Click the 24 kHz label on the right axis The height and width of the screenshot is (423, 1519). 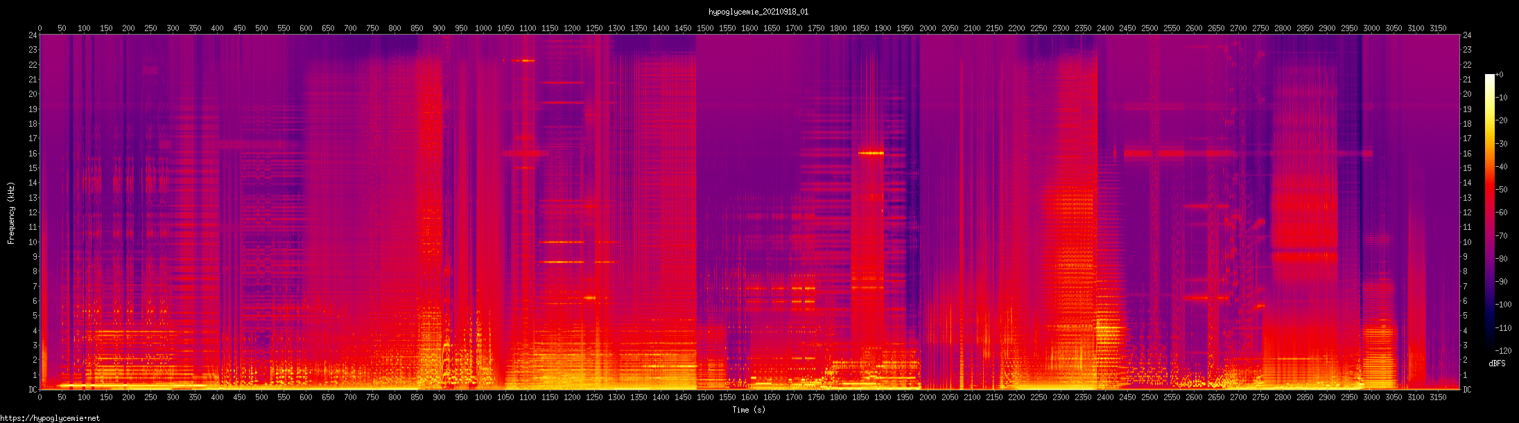click(1467, 35)
